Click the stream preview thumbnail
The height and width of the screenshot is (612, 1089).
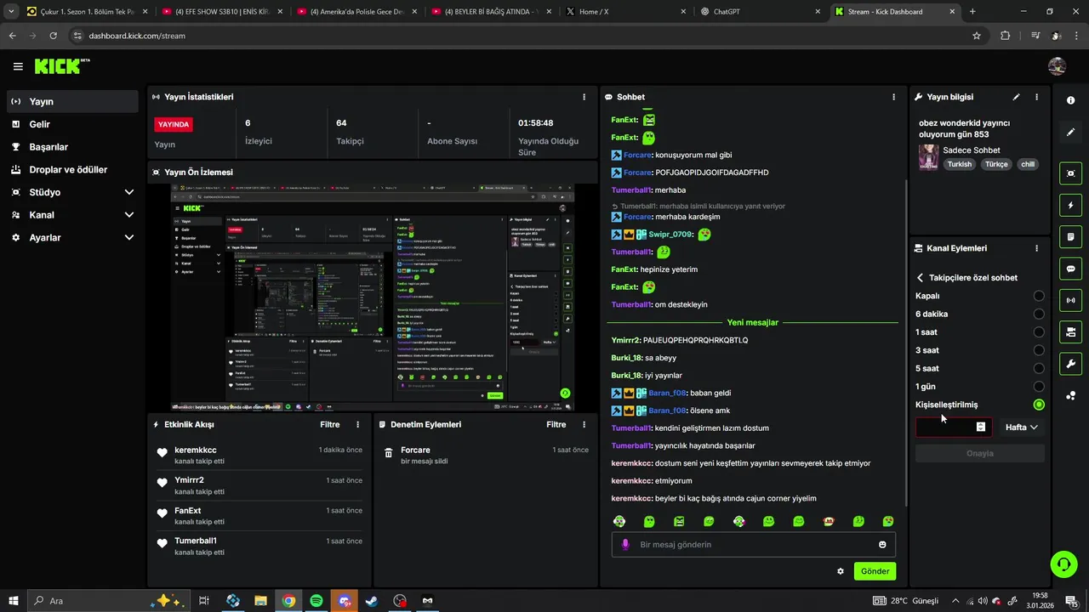372,297
